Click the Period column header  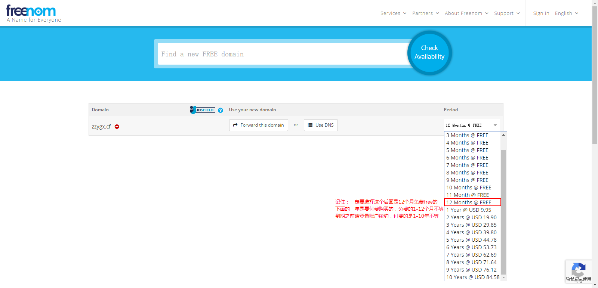[x=451, y=110]
